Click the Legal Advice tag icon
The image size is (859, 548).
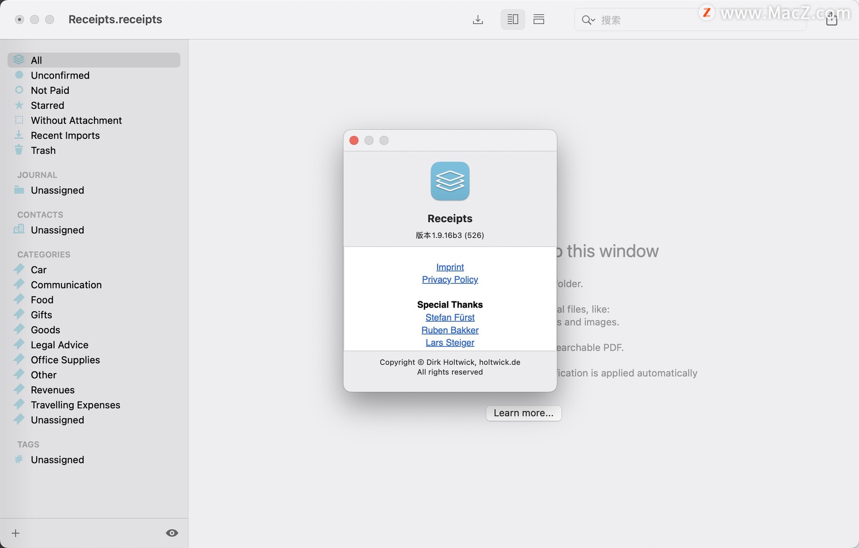point(19,345)
